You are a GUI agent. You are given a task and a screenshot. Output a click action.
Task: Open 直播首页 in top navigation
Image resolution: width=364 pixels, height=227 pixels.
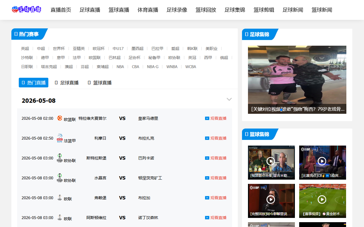61,10
